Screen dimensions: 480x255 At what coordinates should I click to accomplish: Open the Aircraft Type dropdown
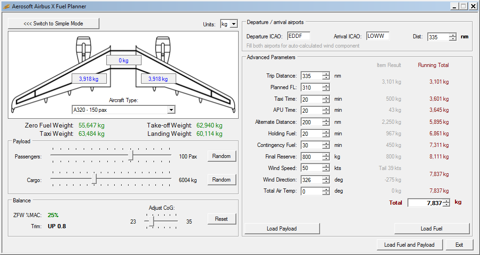click(171, 110)
